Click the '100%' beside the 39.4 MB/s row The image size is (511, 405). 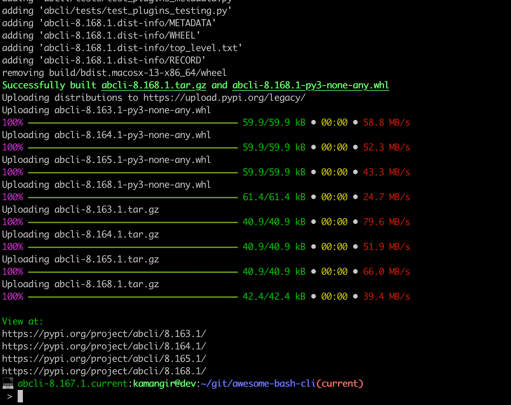point(13,297)
